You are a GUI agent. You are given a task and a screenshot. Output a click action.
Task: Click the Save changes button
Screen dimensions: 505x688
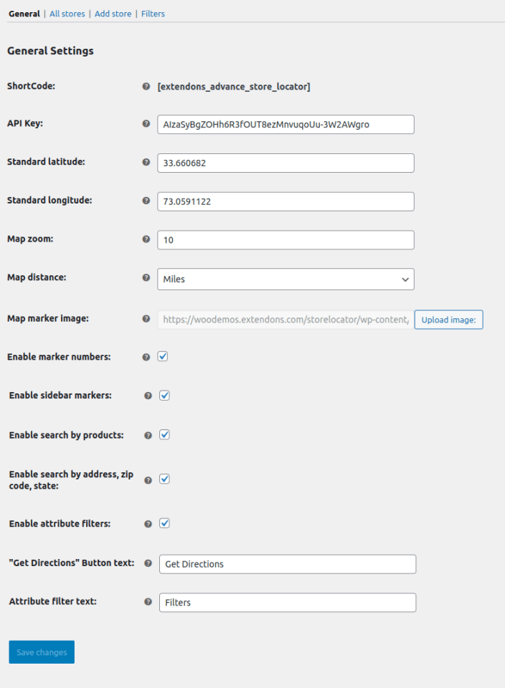[42, 652]
